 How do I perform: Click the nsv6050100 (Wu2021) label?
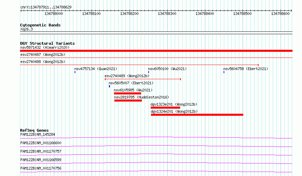tap(167, 69)
